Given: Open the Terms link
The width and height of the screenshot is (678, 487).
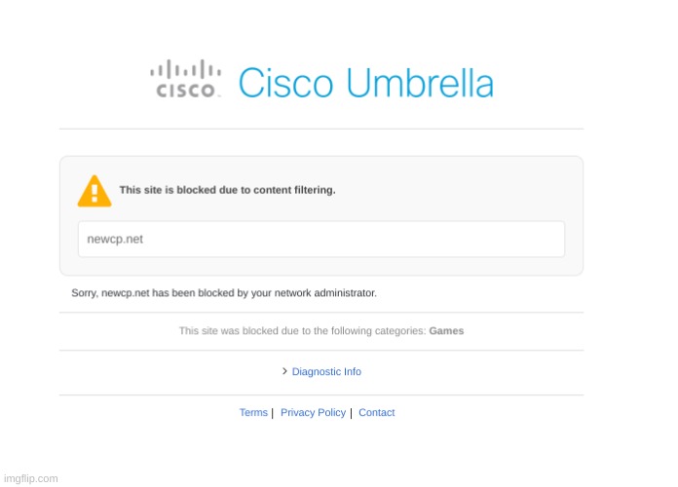Looking at the screenshot, I should [253, 413].
